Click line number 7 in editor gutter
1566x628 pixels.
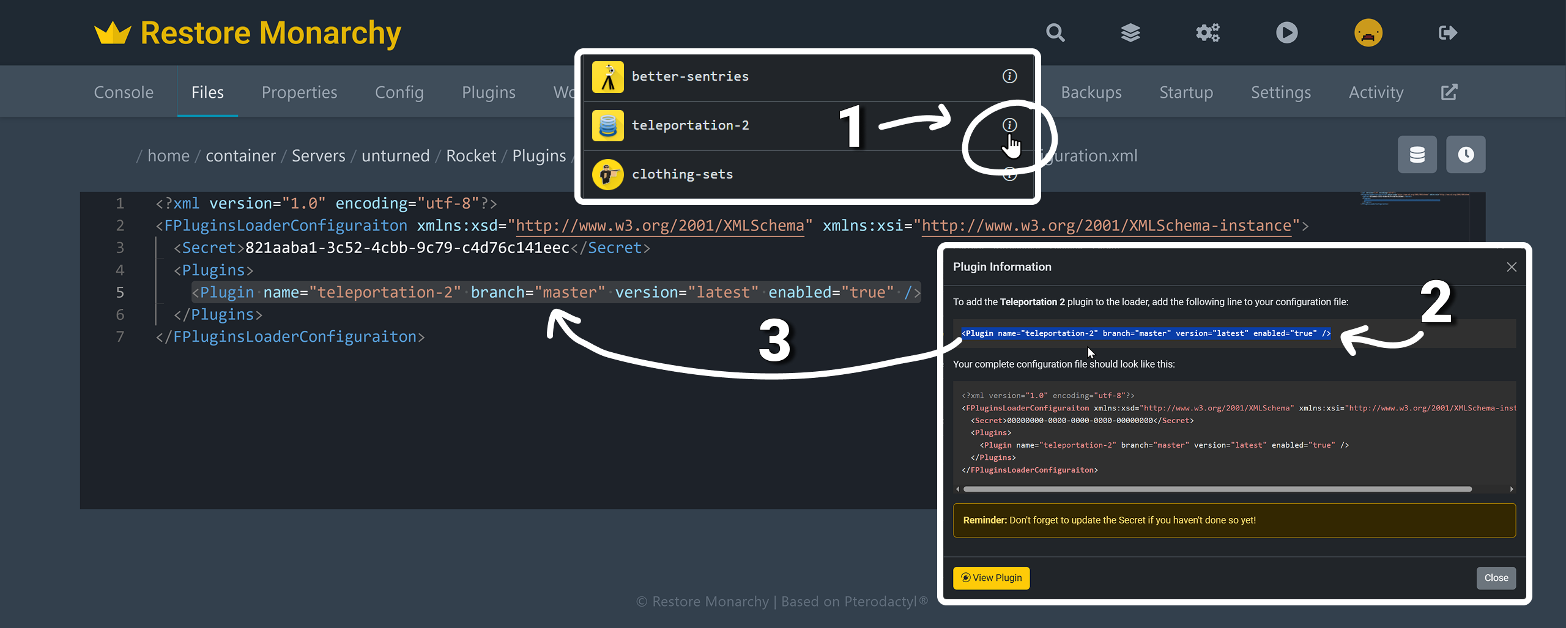[120, 337]
